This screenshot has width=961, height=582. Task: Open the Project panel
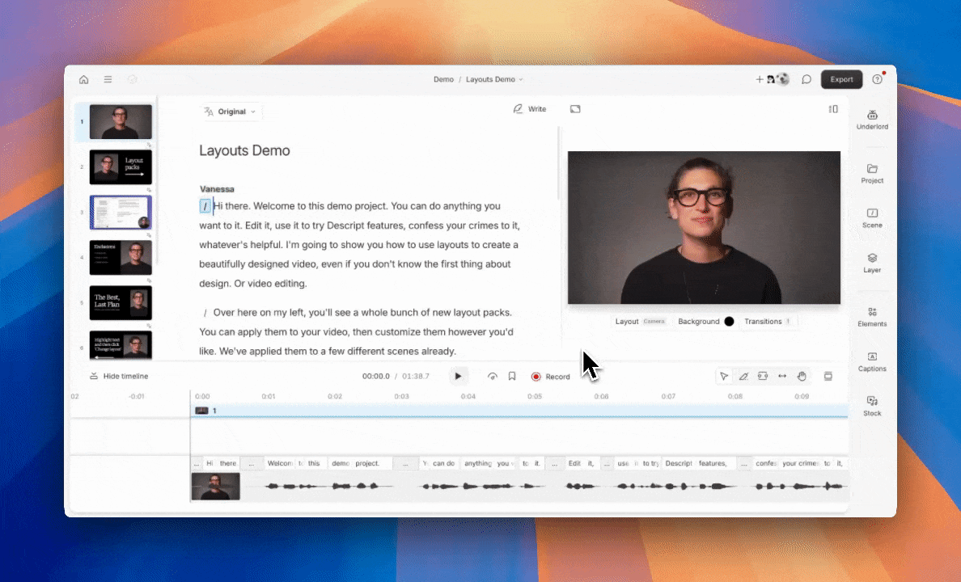pyautogui.click(x=872, y=173)
